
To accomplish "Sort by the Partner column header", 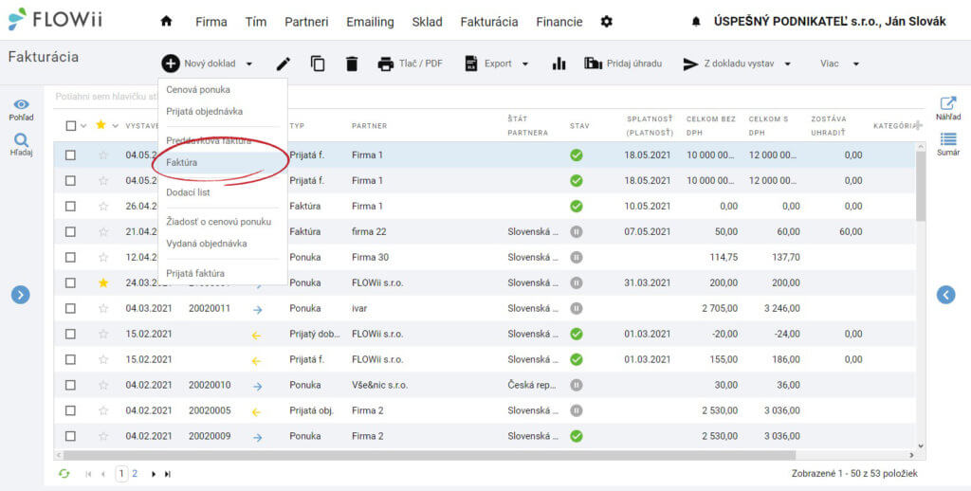I will (369, 126).
